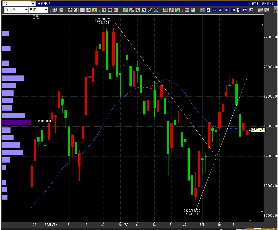278x230 pixels.
Task: Toggle the ATR indicator
Action: click(x=233, y=10)
